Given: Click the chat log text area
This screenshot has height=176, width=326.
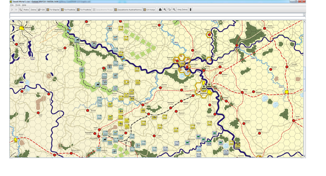Looking at the screenshot, I should [156, 15].
